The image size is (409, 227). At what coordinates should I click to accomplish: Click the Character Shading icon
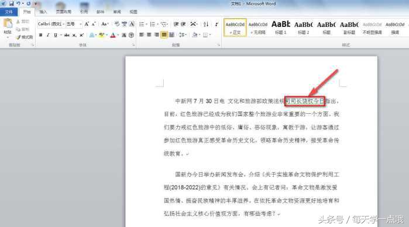point(124,35)
